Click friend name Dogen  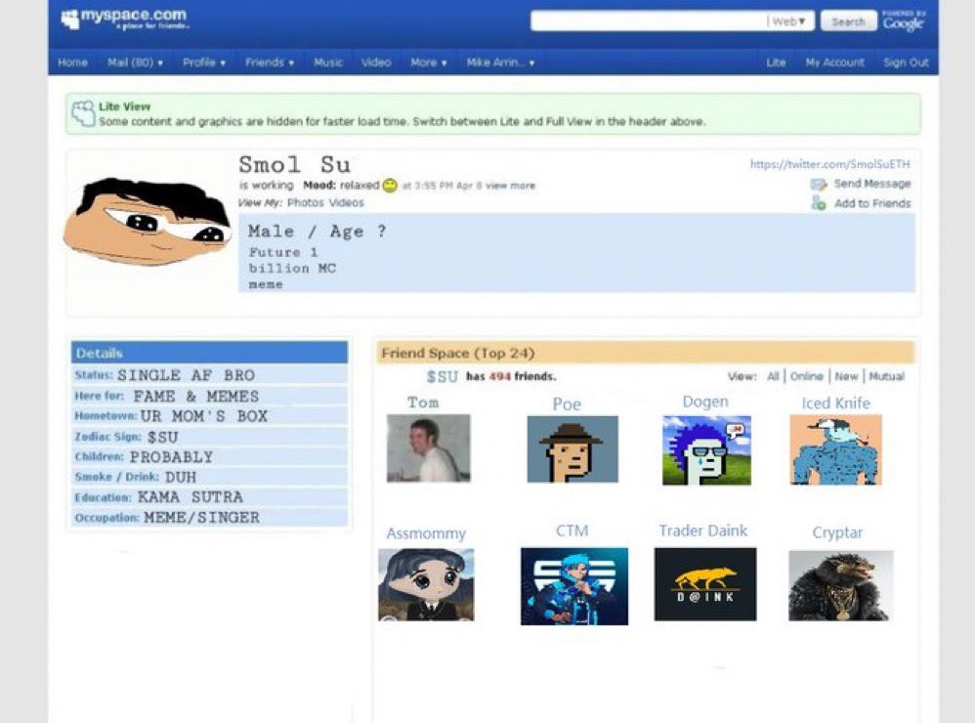click(705, 403)
